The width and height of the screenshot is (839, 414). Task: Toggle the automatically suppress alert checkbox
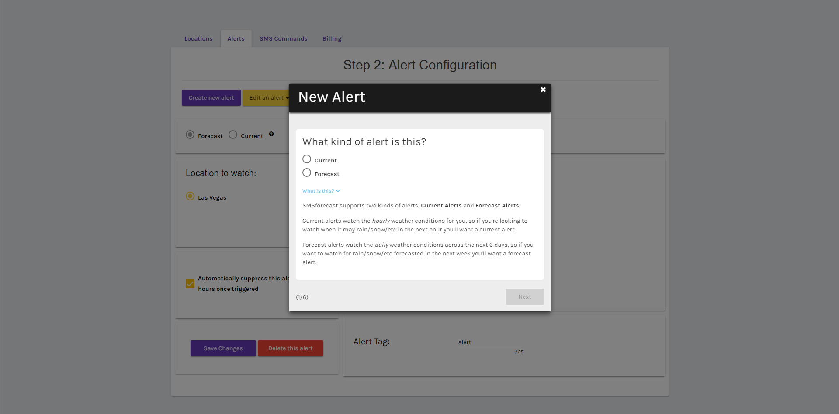click(190, 284)
